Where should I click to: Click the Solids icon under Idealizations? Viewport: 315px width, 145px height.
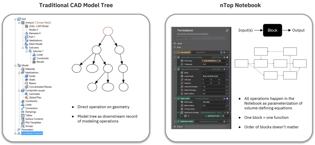point(26,76)
